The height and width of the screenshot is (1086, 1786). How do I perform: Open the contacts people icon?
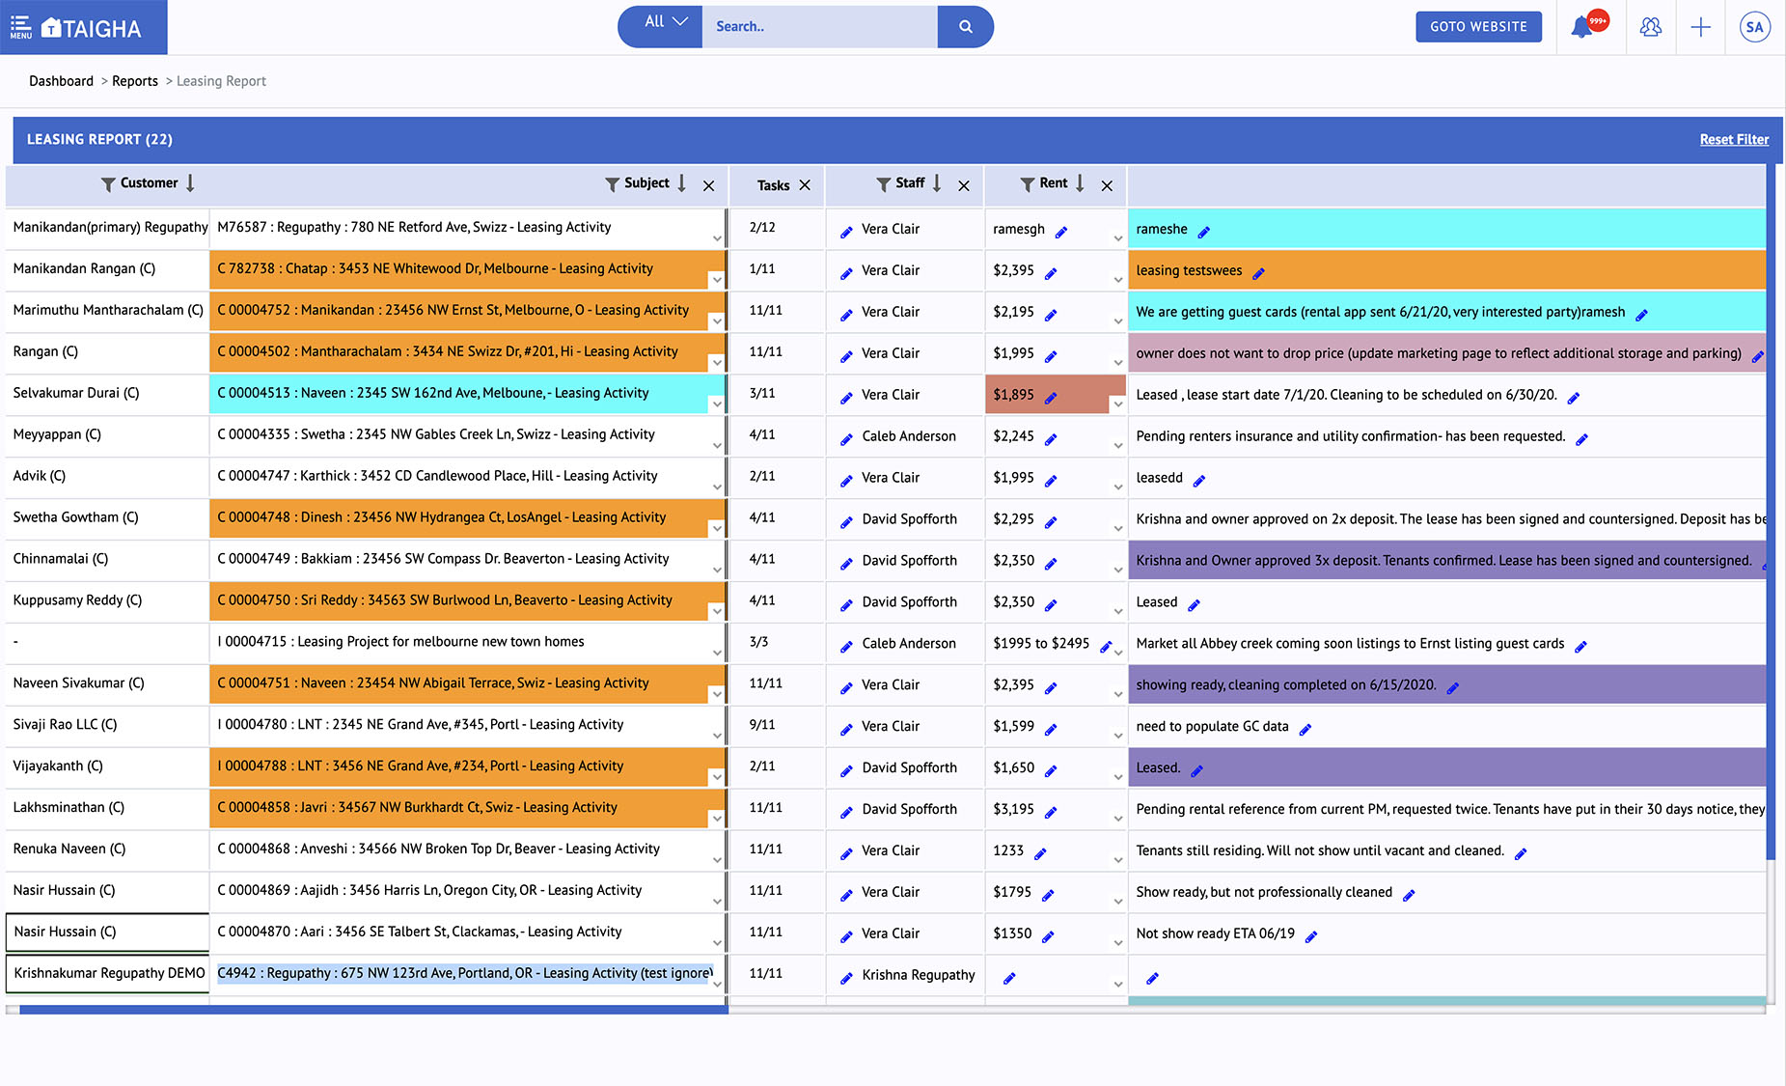pos(1651,27)
